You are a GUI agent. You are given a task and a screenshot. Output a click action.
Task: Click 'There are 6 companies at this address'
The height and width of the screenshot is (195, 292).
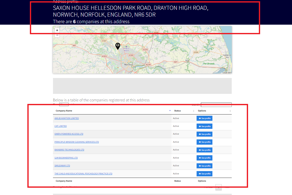91,22
